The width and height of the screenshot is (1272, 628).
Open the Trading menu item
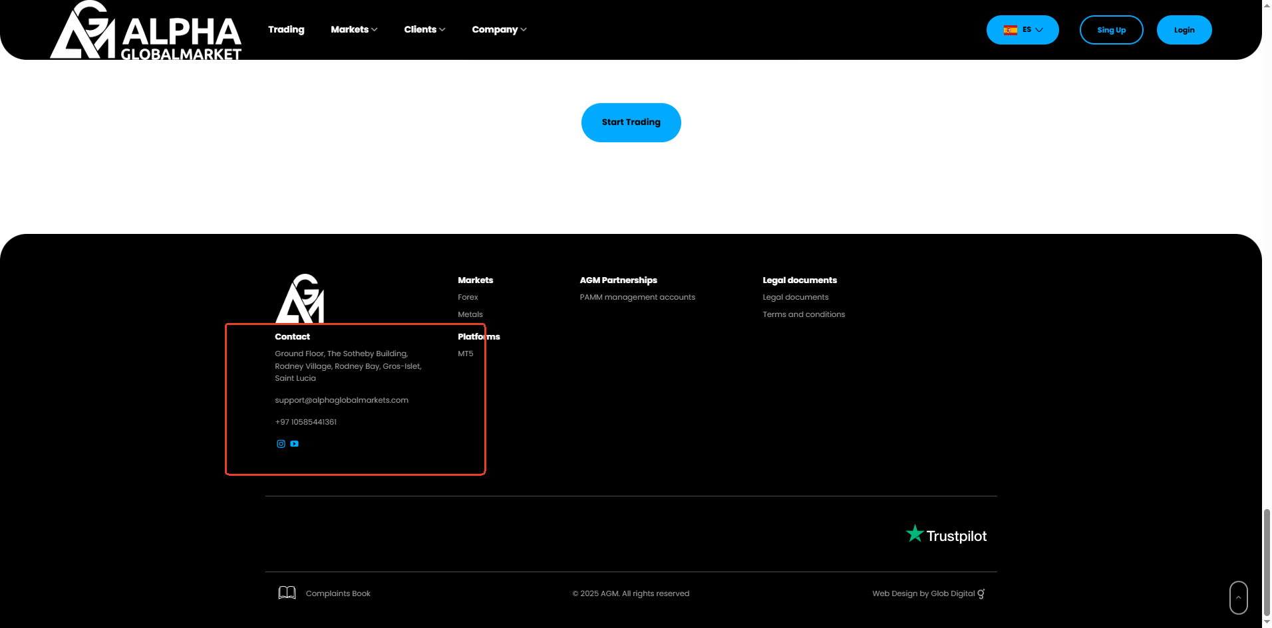click(286, 29)
